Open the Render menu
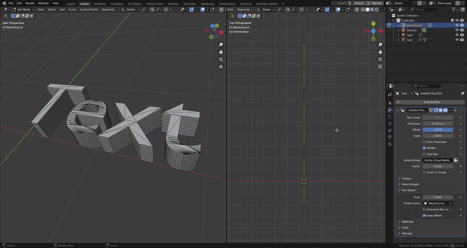467x248 pixels. [30, 4]
